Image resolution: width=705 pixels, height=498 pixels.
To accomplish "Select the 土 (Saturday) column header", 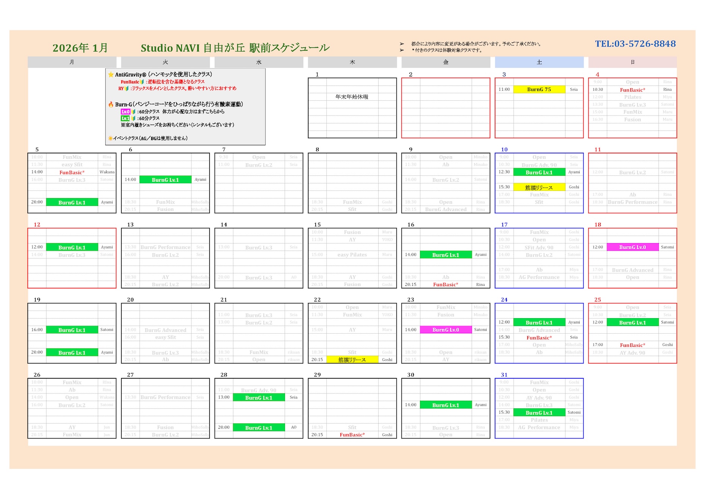I will tap(539, 62).
